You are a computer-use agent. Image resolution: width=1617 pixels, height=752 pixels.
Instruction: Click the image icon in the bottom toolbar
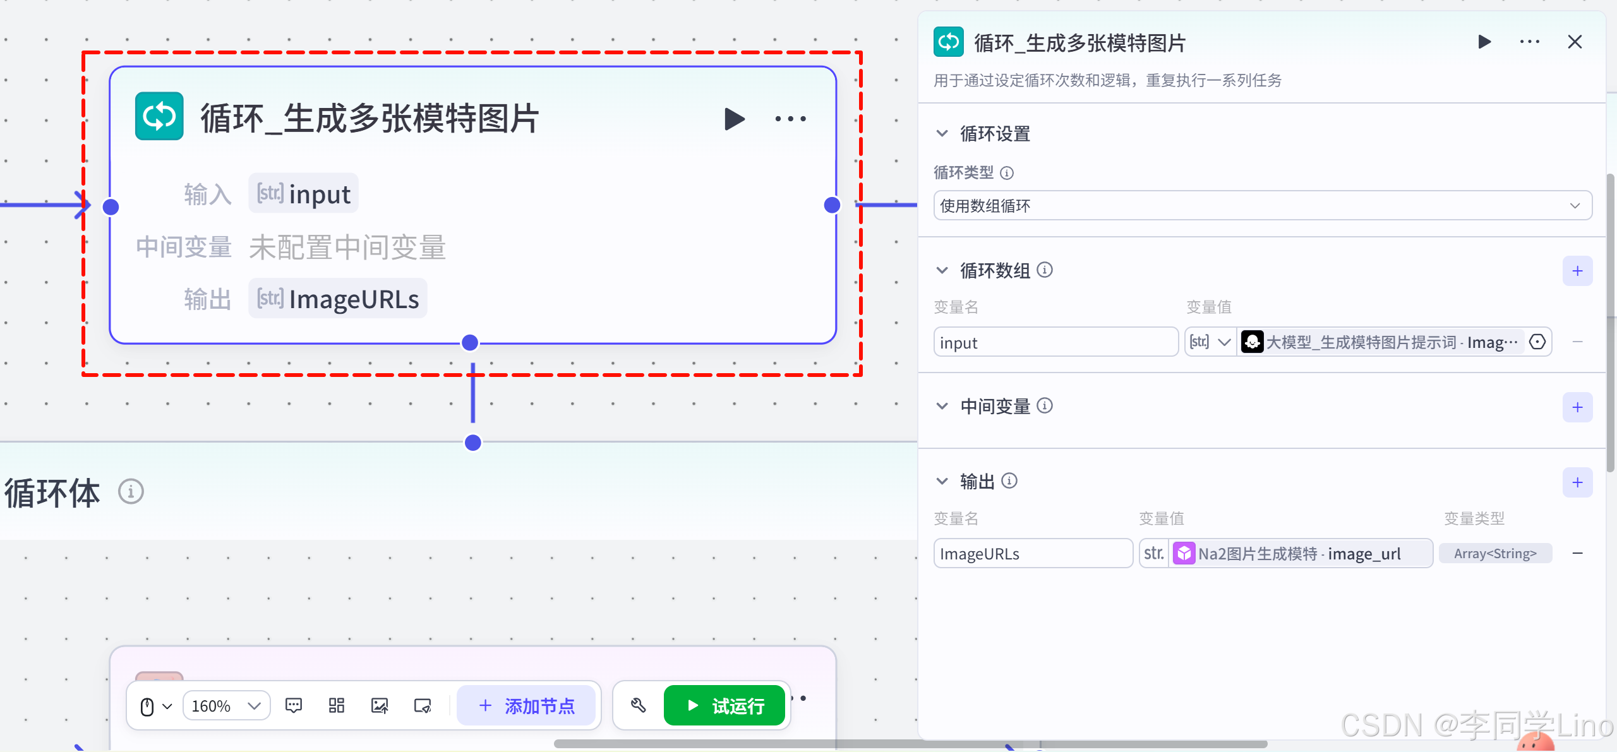[380, 705]
